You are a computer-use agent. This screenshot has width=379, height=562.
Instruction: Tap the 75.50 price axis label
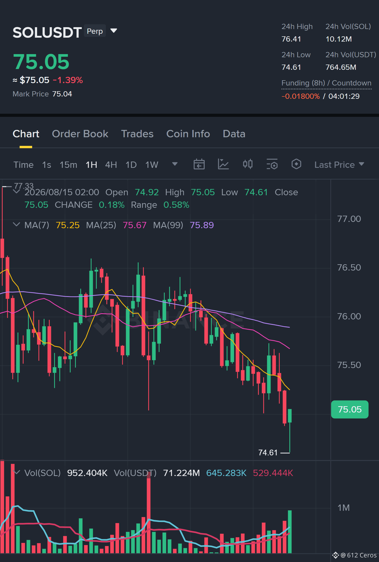click(349, 365)
